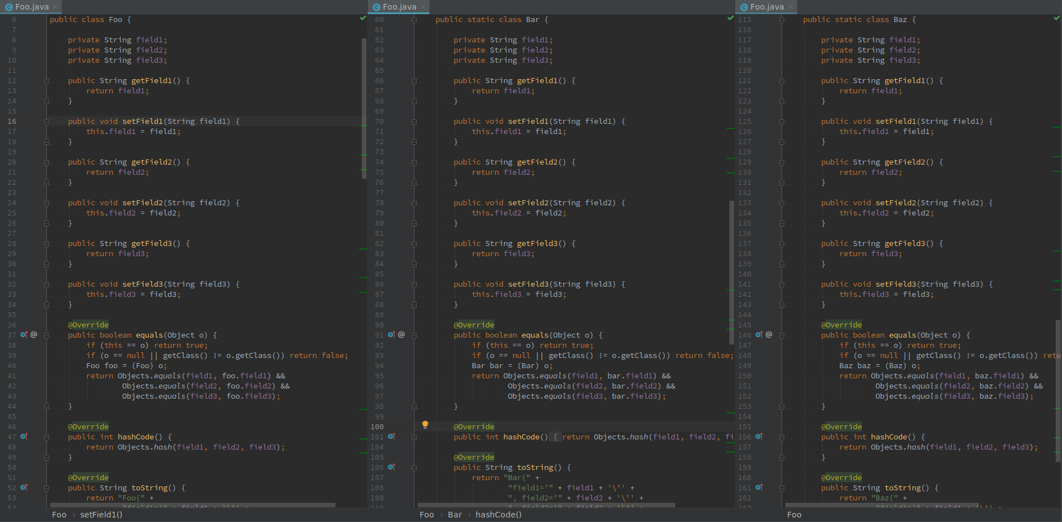Image resolution: width=1062 pixels, height=522 pixels.
Task: Click the override gutter icon next to toString() on line 52
Action: coord(23,487)
